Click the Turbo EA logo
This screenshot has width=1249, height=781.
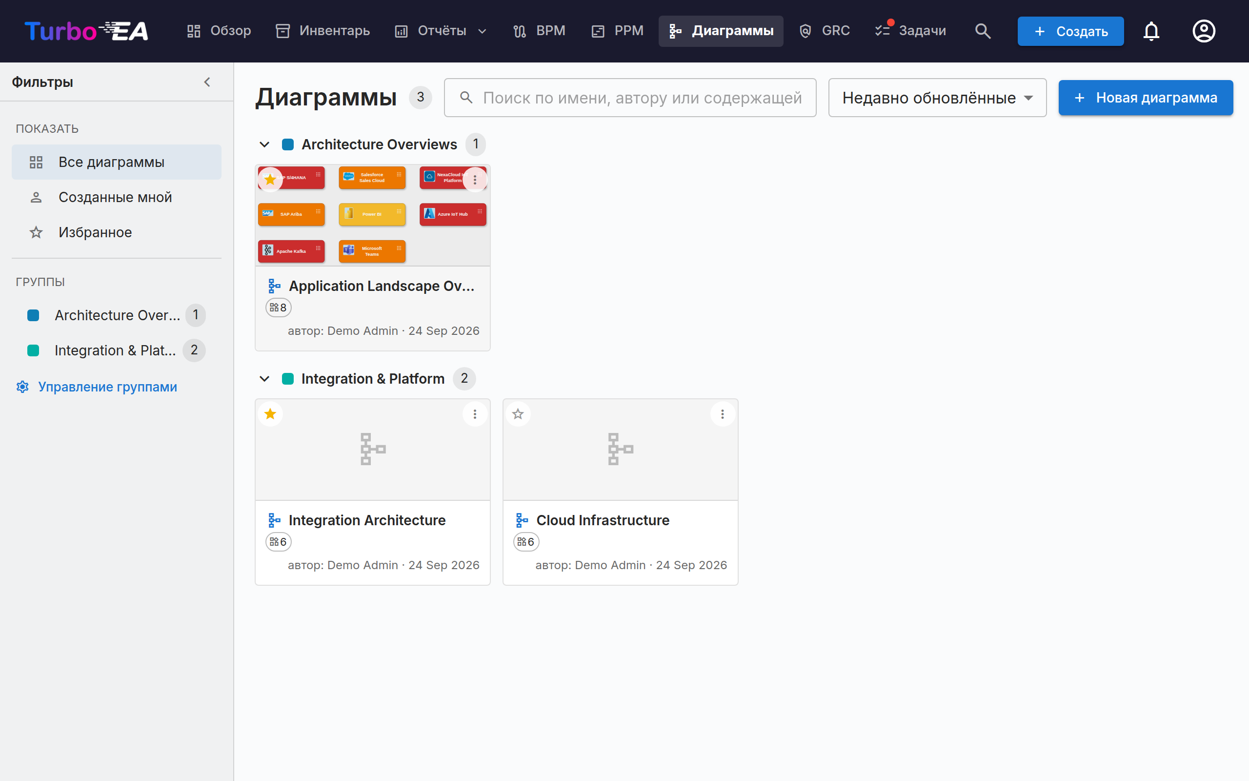pos(87,31)
